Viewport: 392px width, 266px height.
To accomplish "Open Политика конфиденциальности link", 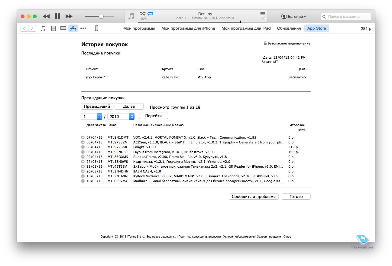I will point(199,237).
